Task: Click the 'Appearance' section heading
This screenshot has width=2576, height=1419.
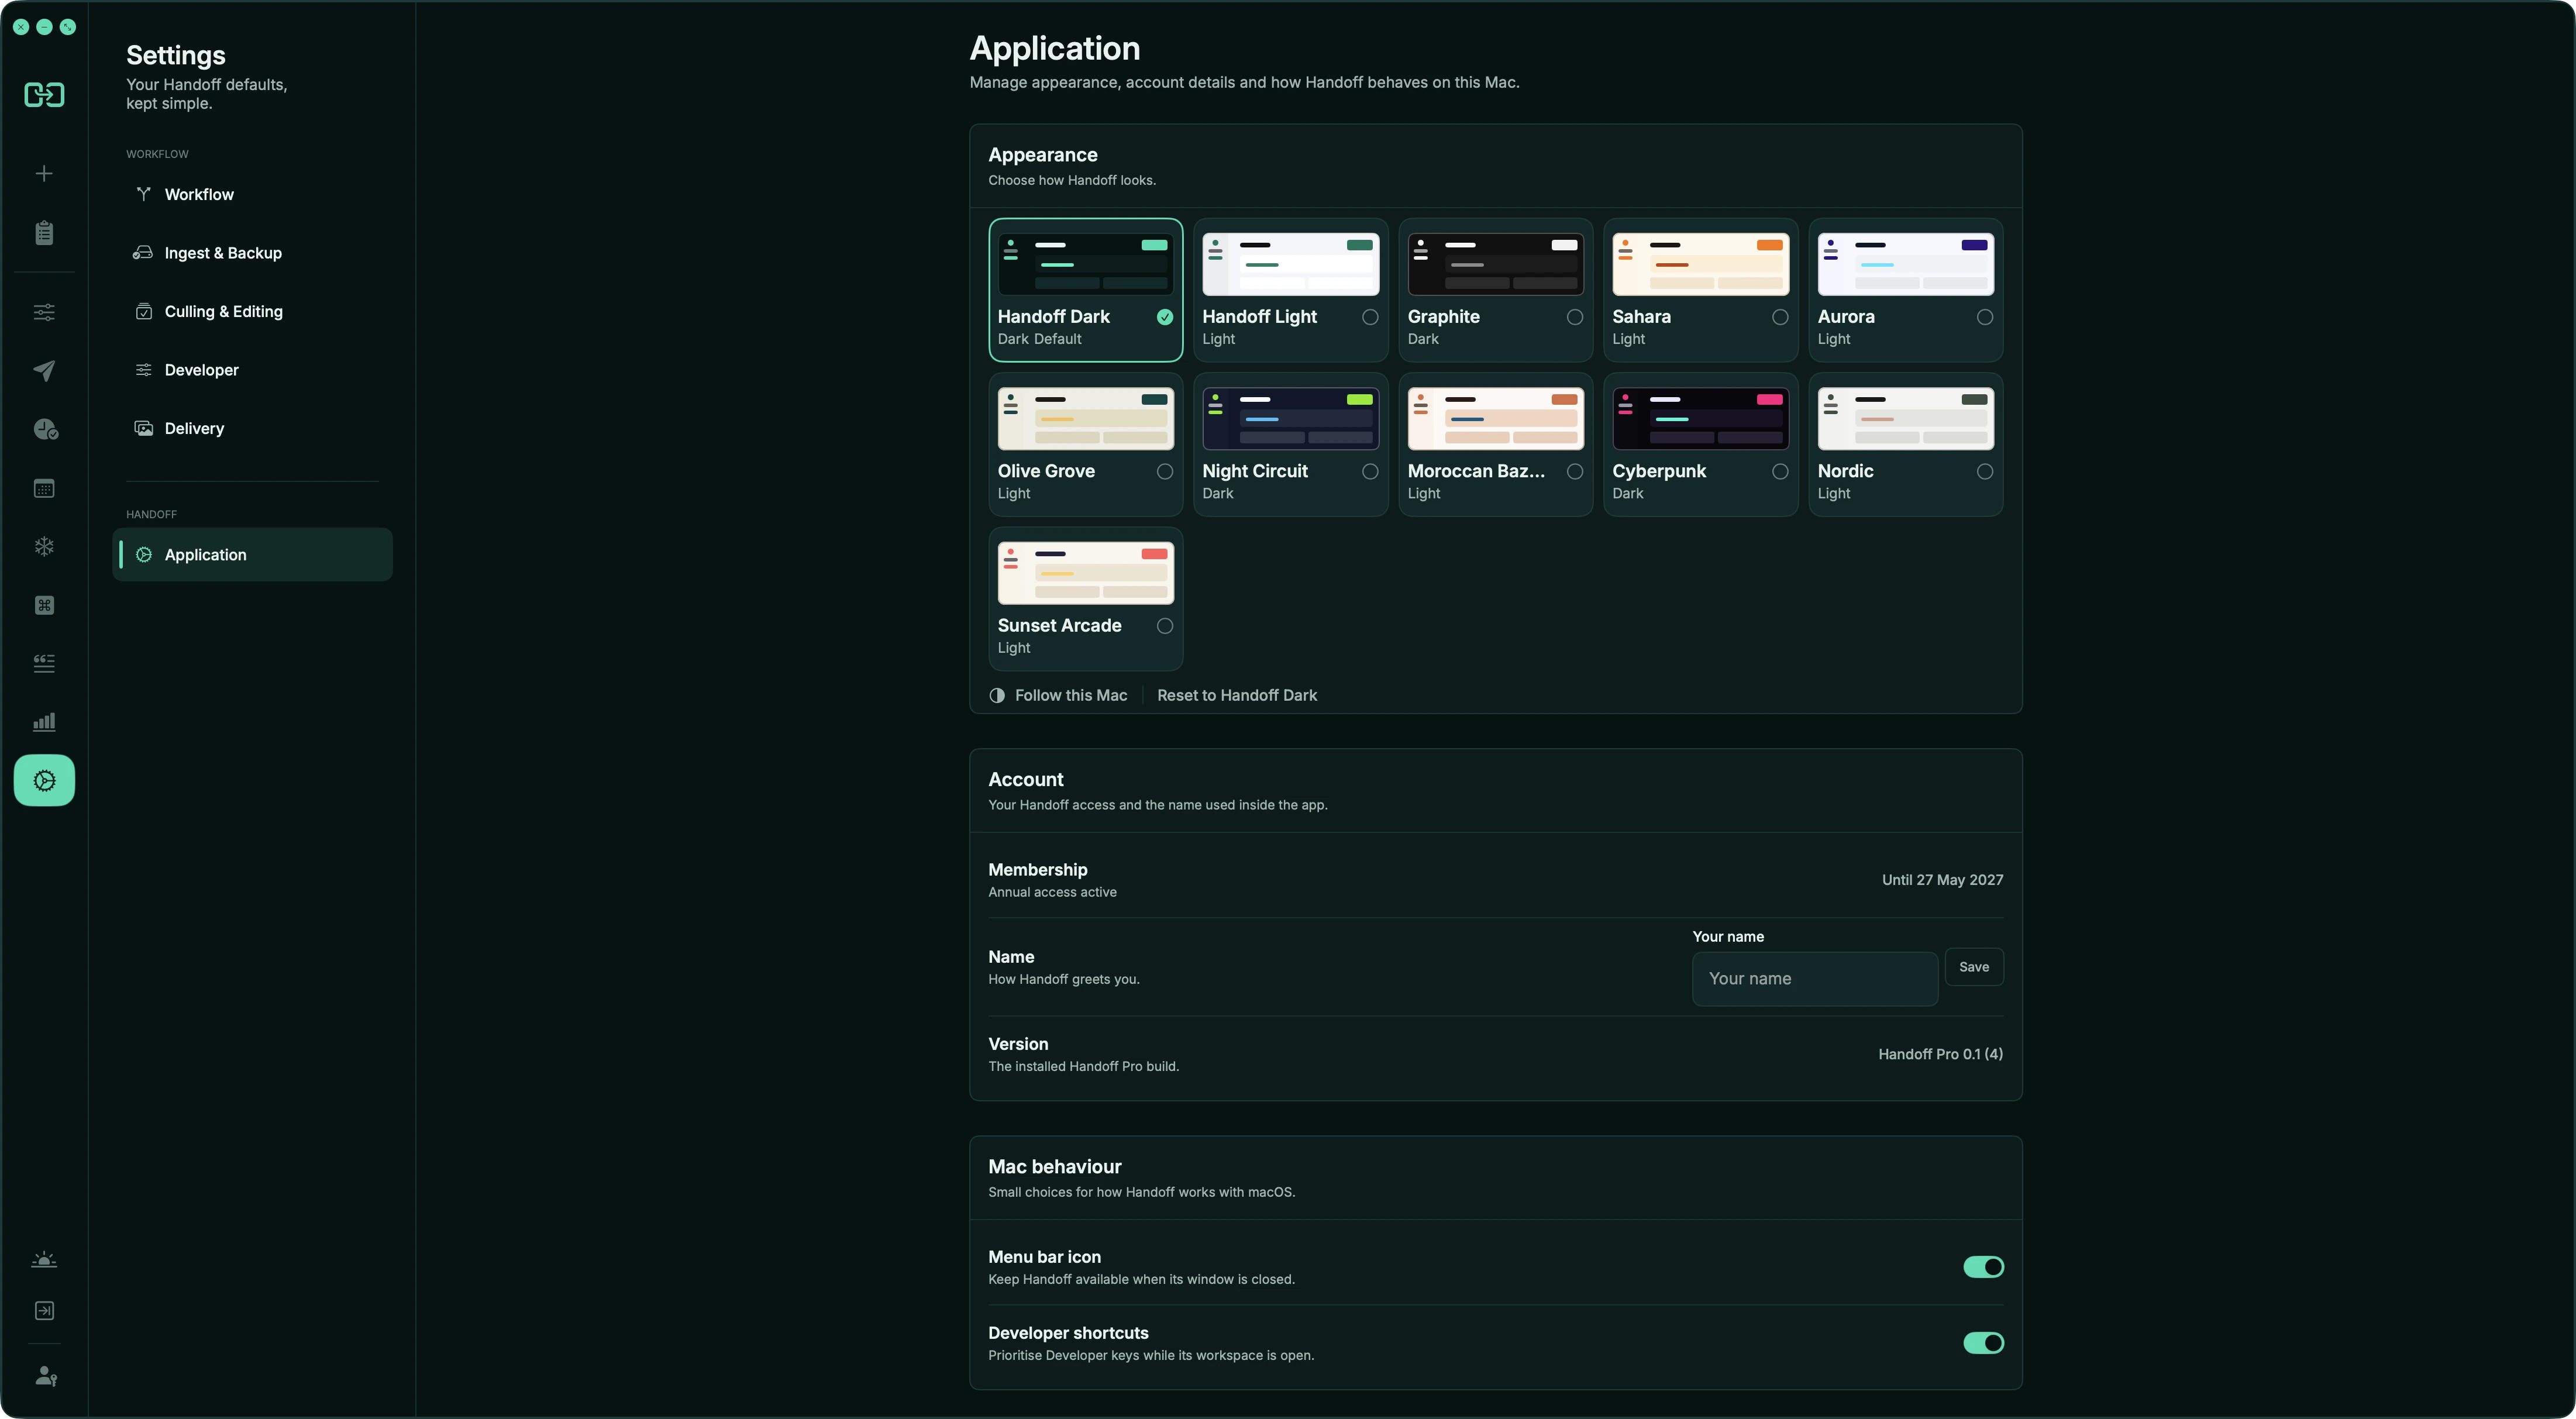Action: (x=1042, y=155)
